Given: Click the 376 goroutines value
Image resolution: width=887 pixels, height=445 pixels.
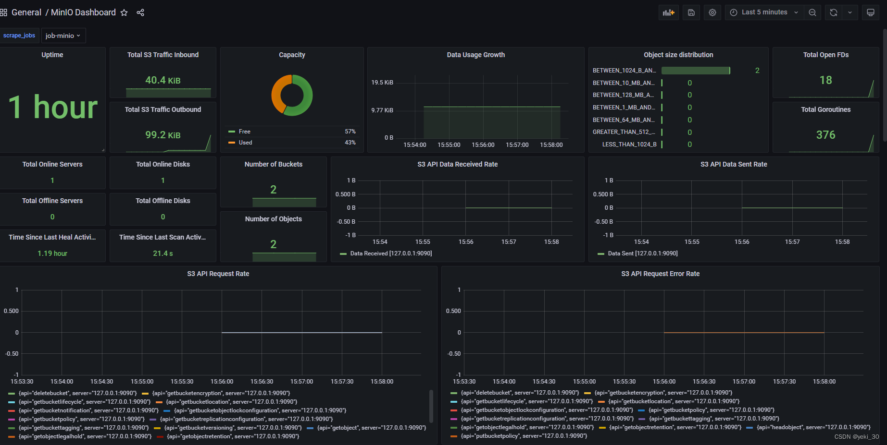Looking at the screenshot, I should click(826, 135).
